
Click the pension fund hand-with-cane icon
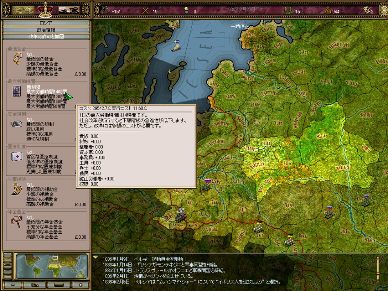(17, 222)
